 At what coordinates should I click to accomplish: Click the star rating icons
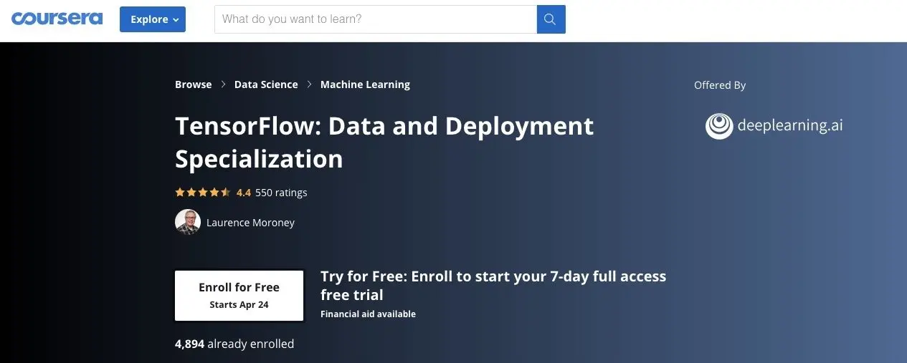click(x=203, y=192)
